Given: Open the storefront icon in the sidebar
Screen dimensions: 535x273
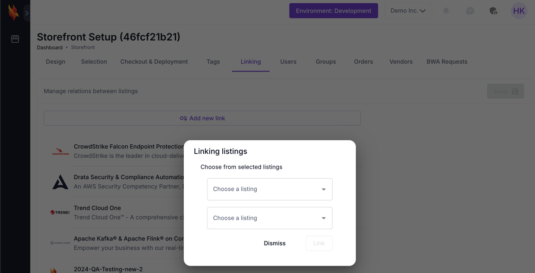Looking at the screenshot, I should pos(15,39).
